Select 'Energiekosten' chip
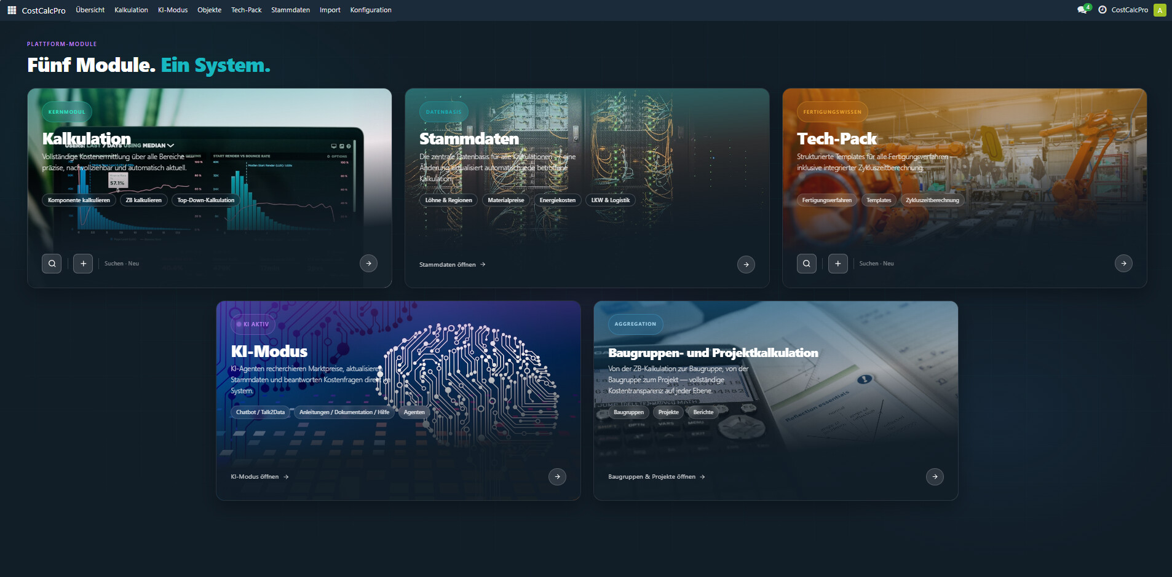This screenshot has width=1172, height=577. [x=557, y=200]
